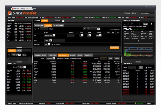Image resolution: width=161 pixels, height=112 pixels.
Task: Open the Expiry dropdown for Leg 1
Action: [82, 35]
